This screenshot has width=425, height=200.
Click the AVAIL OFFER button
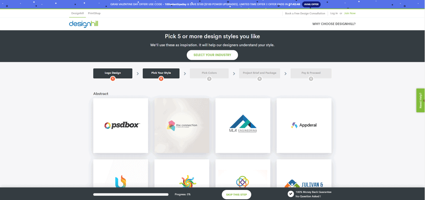(x=311, y=4)
